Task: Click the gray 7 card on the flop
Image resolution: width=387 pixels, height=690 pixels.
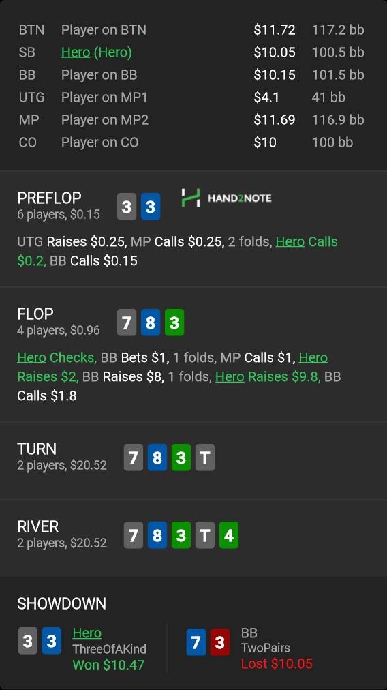Action: tap(127, 322)
